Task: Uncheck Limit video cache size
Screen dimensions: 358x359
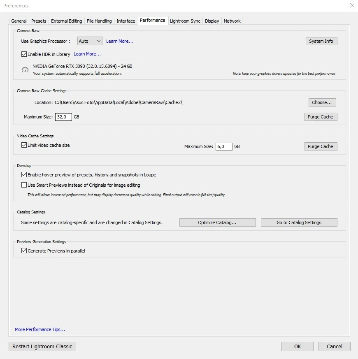Action: click(24, 145)
